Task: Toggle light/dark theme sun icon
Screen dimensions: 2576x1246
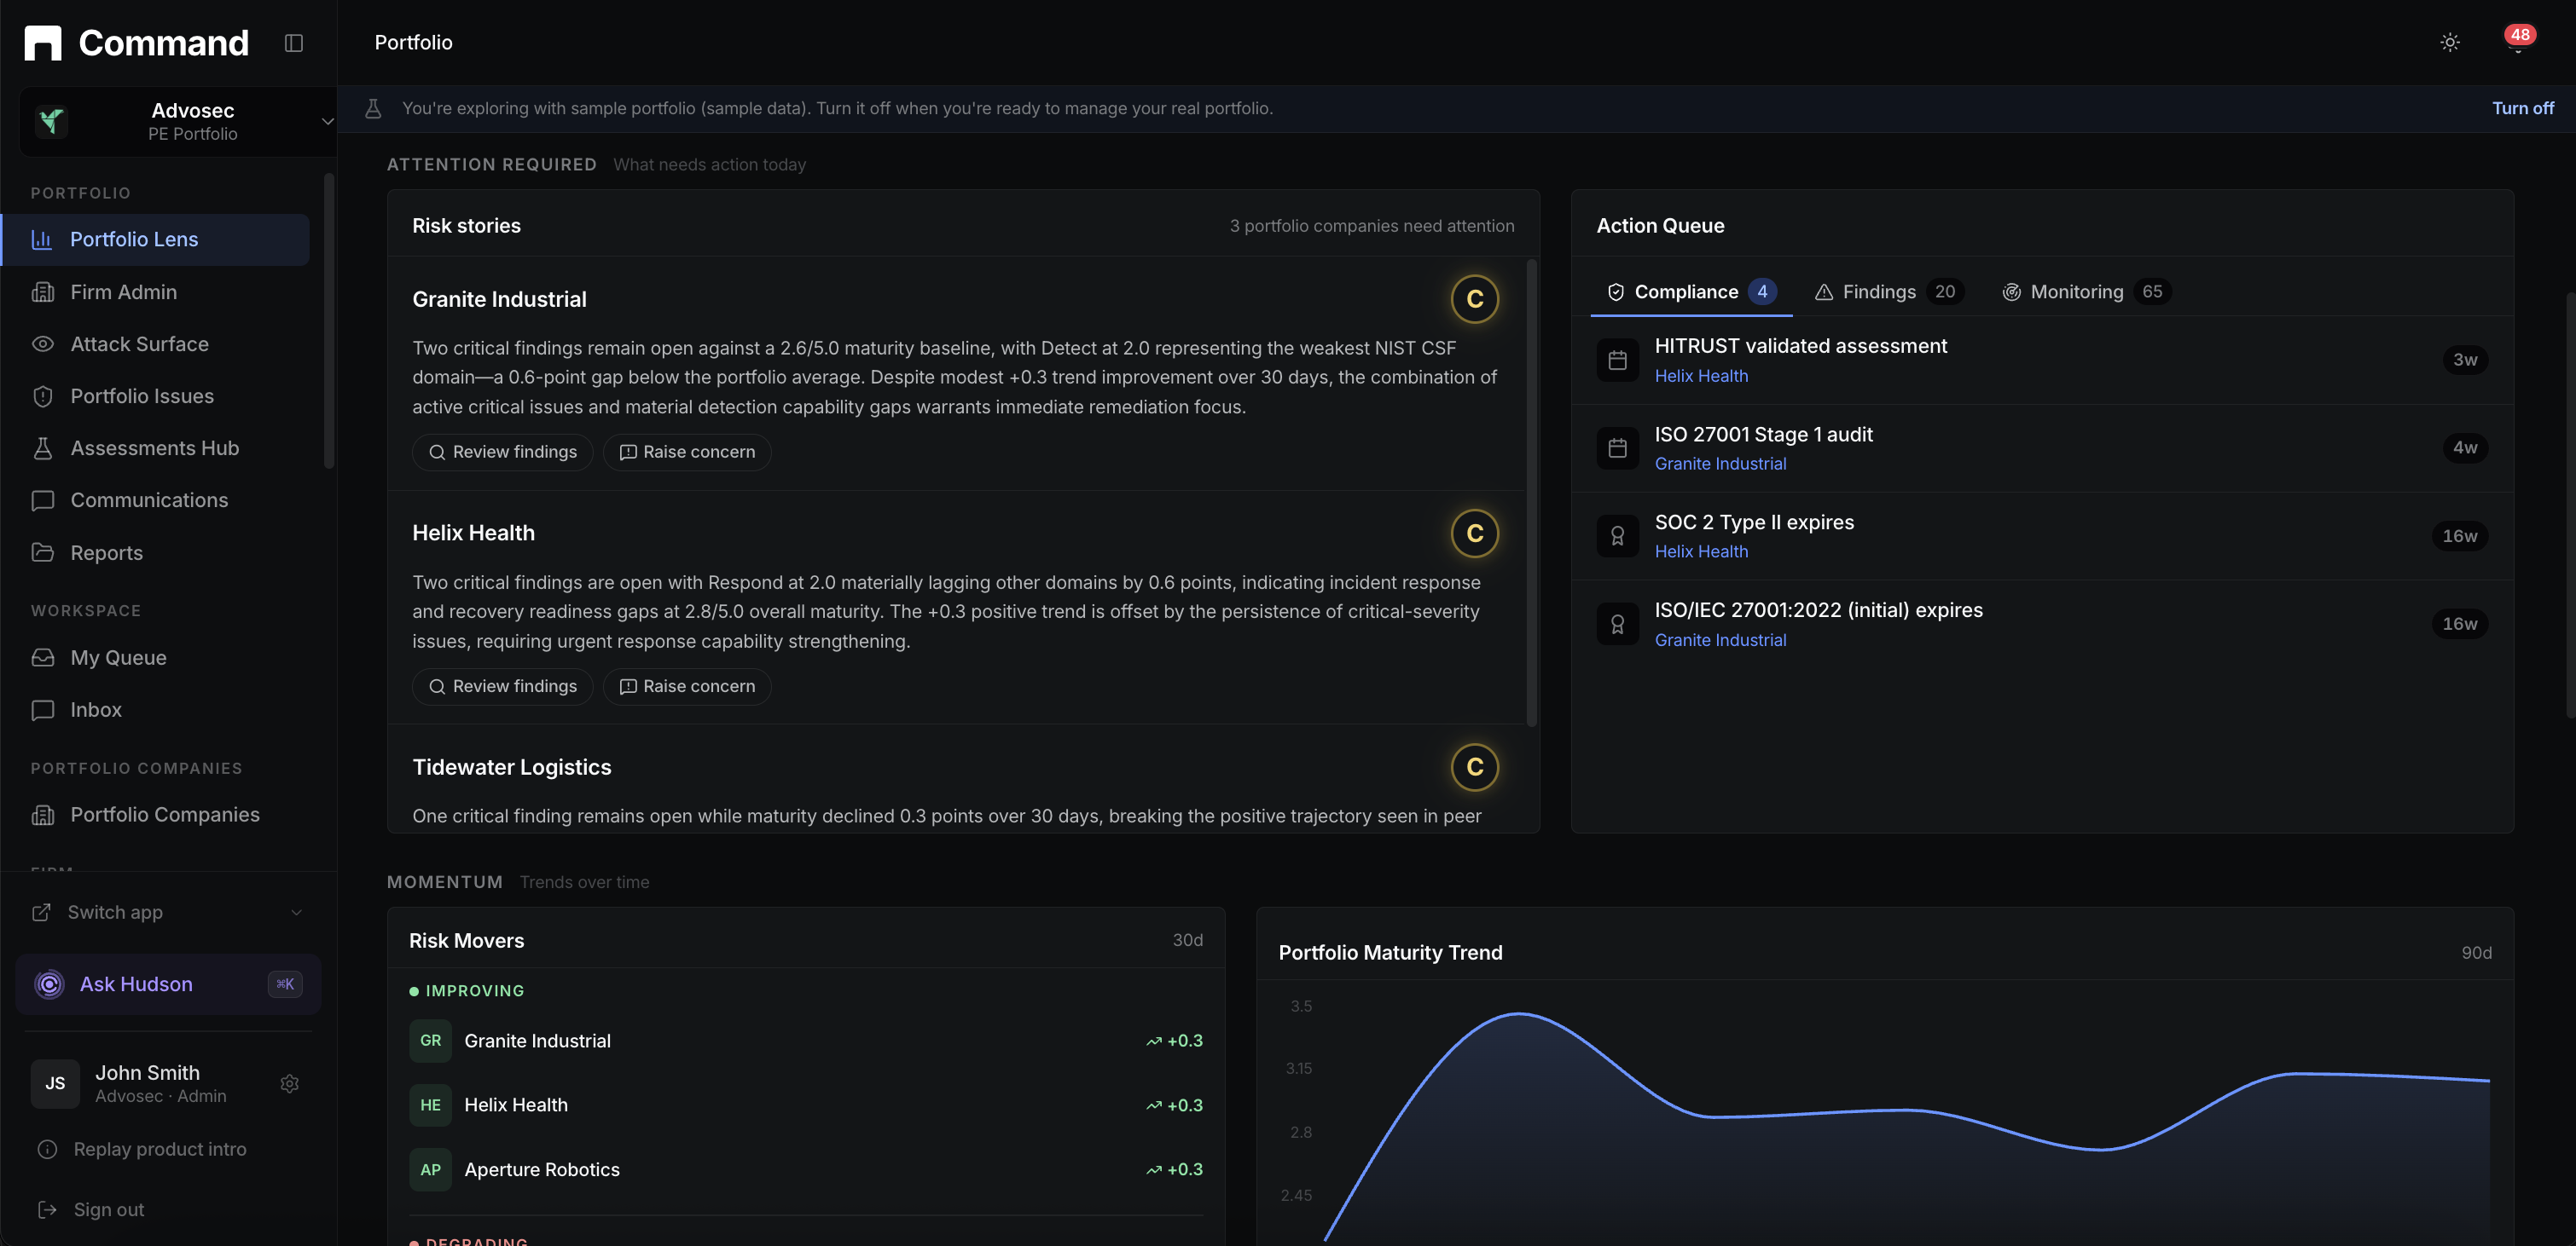Action: tap(2450, 42)
